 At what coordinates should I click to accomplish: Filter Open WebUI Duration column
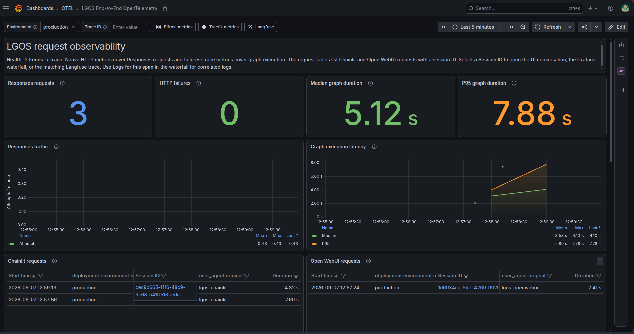click(x=599, y=276)
